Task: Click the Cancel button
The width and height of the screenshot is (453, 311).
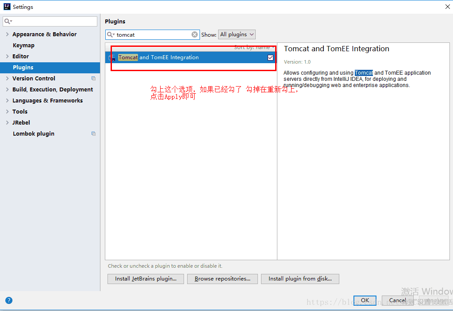Action: (398, 300)
